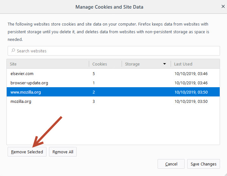
Task: Click the cookie count for mozilla.org
Action: (x=94, y=101)
